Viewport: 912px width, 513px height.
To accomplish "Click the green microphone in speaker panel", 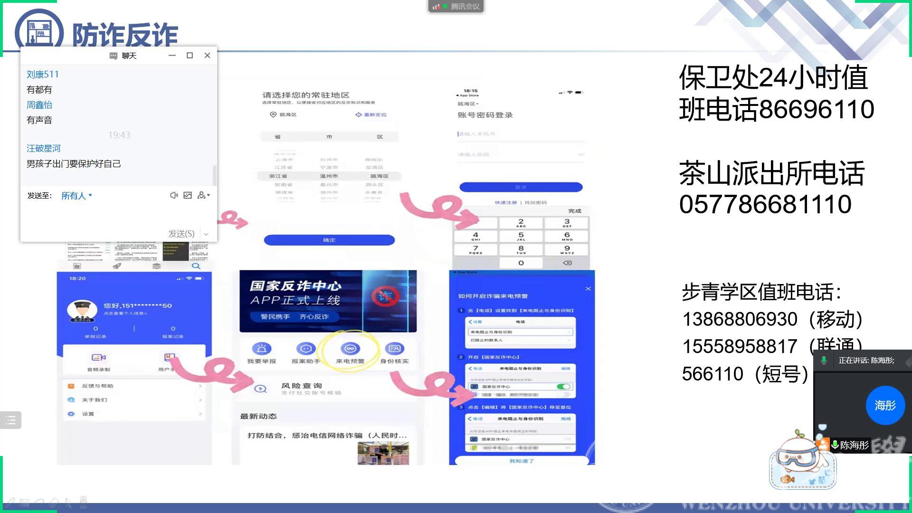I will (824, 361).
